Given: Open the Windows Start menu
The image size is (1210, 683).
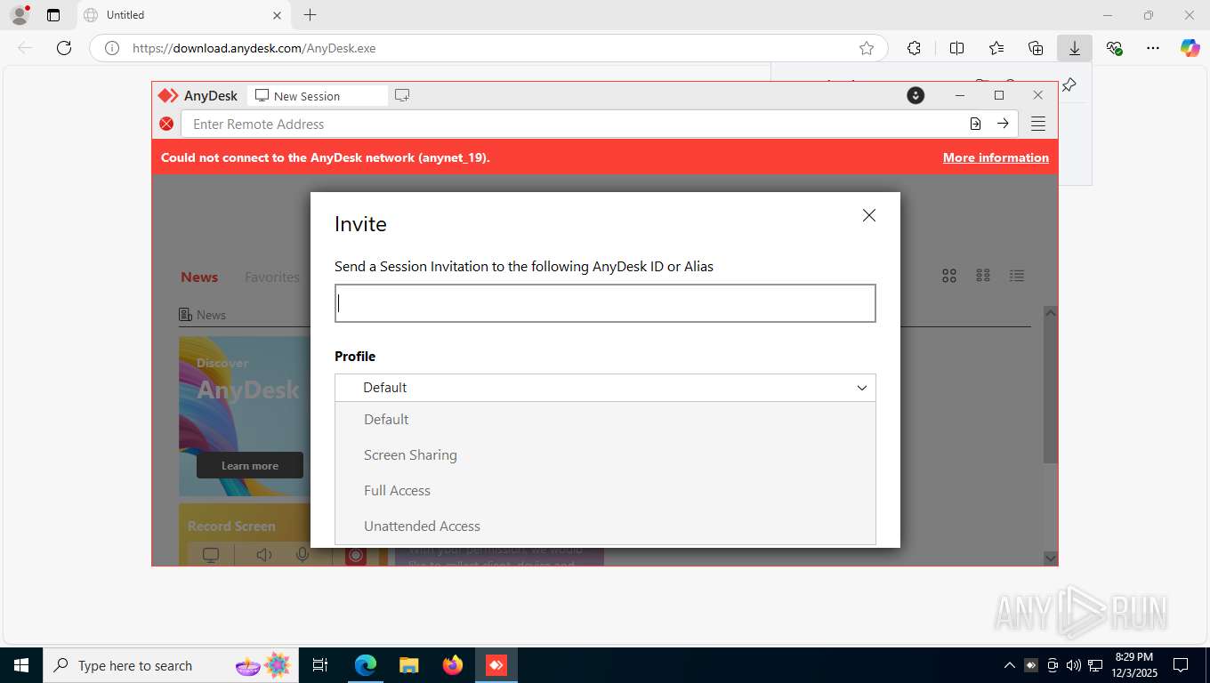Looking at the screenshot, I should [x=20, y=665].
